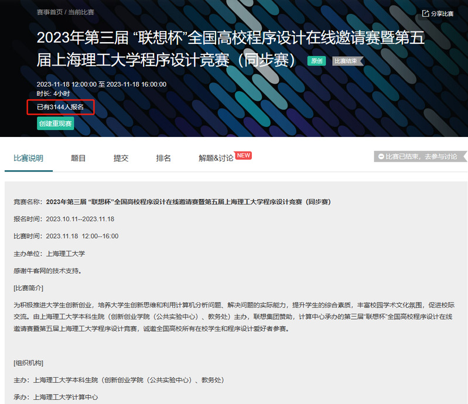Click the 感谢牛客网的技术支持 line
This screenshot has height=404, width=468.
(x=47, y=271)
